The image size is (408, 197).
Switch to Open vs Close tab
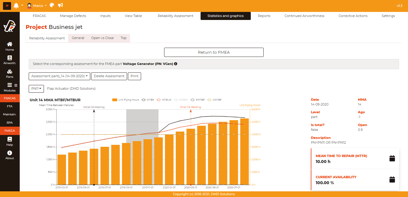(102, 38)
